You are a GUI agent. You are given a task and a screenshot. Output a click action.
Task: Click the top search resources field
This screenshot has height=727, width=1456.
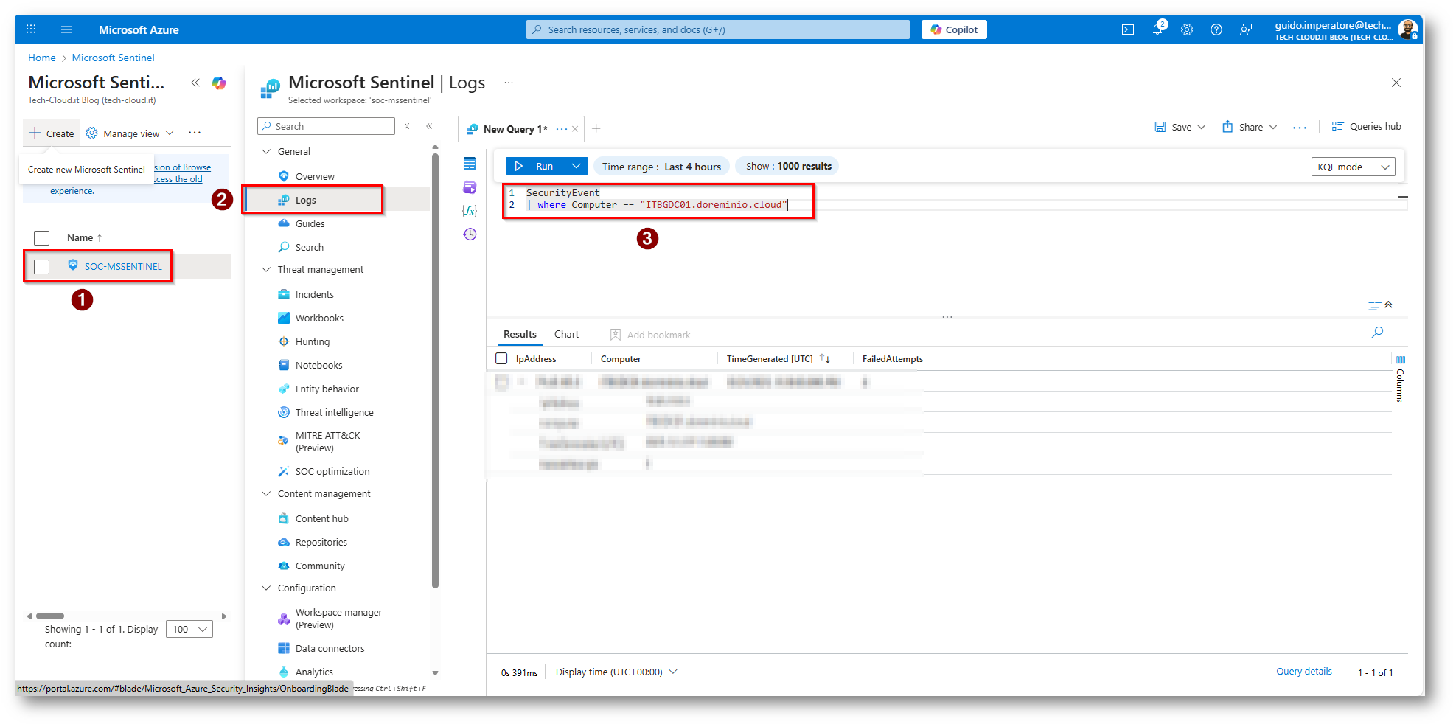coord(717,29)
